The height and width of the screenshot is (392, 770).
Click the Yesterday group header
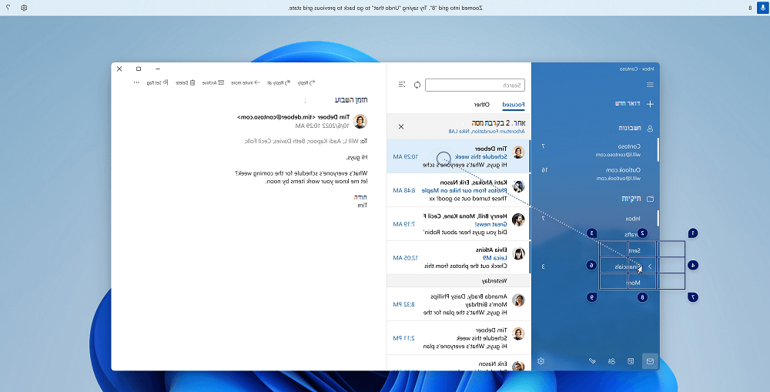459,281
